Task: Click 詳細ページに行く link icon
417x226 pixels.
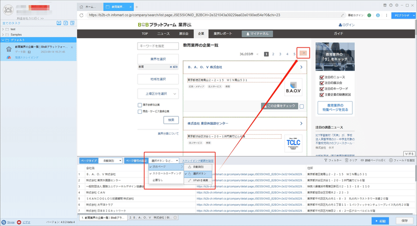Action: 362,160
